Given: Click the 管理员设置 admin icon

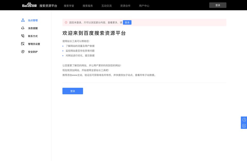Looking at the screenshot, I should point(23,44).
